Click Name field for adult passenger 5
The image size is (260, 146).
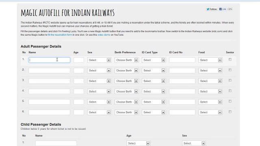tap(50, 102)
